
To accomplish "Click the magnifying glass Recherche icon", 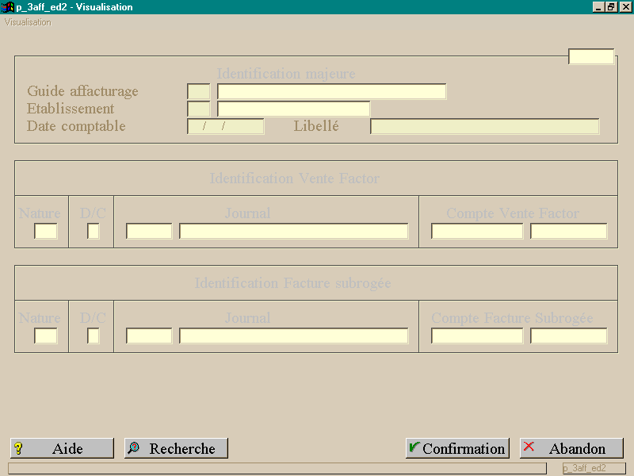I will click(x=134, y=448).
